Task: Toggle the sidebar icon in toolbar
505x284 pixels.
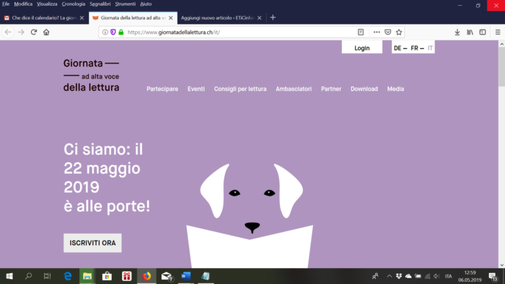Action: [483, 32]
